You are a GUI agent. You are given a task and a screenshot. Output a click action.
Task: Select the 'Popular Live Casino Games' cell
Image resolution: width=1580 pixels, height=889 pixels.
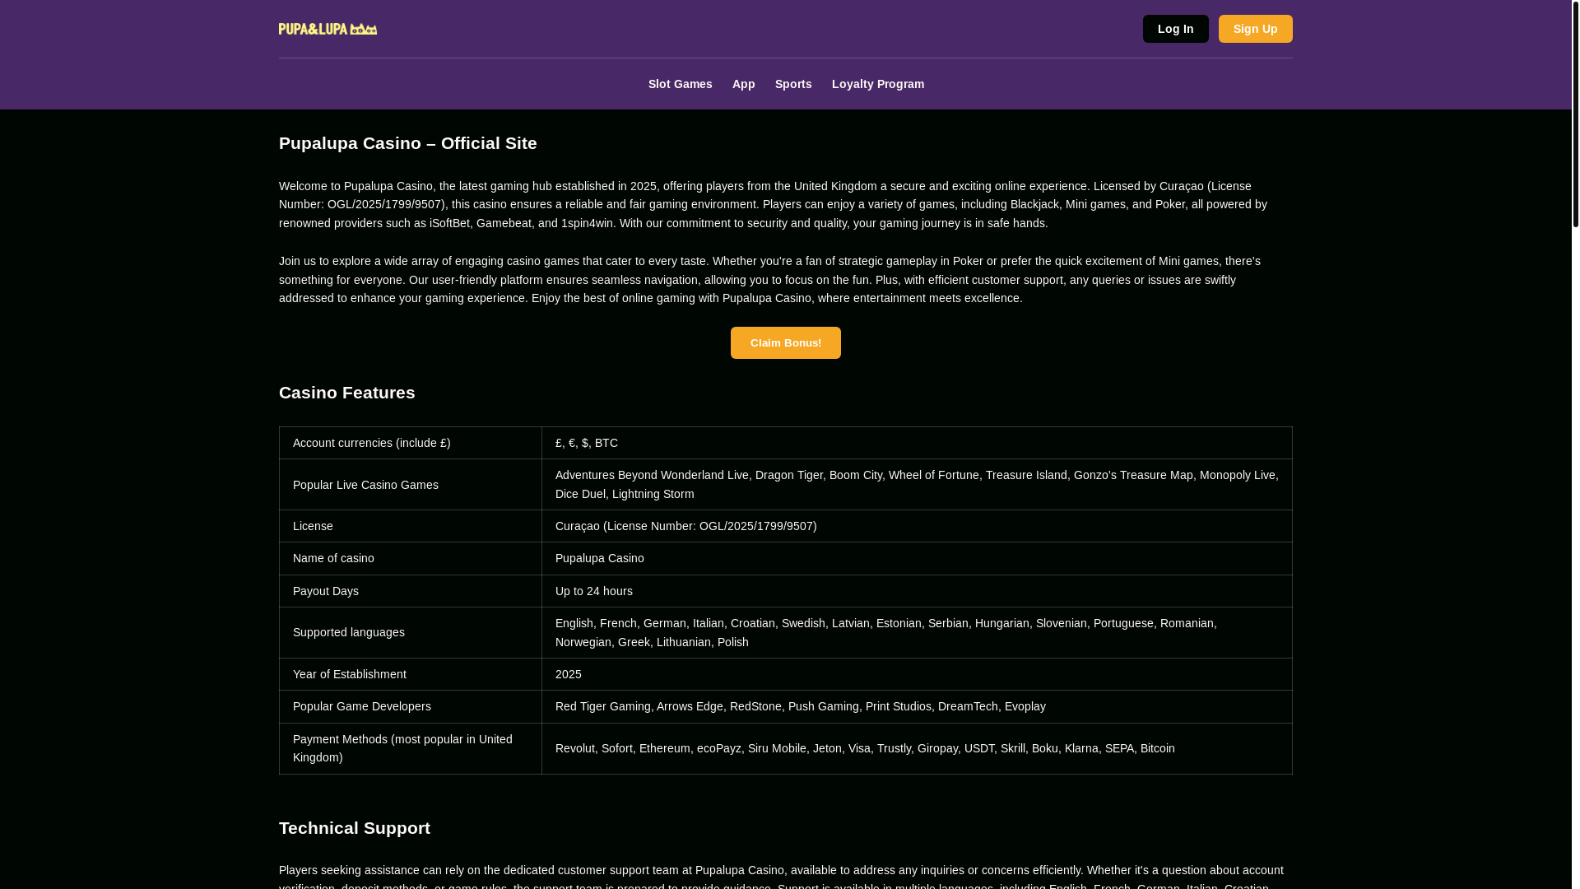[410, 485]
